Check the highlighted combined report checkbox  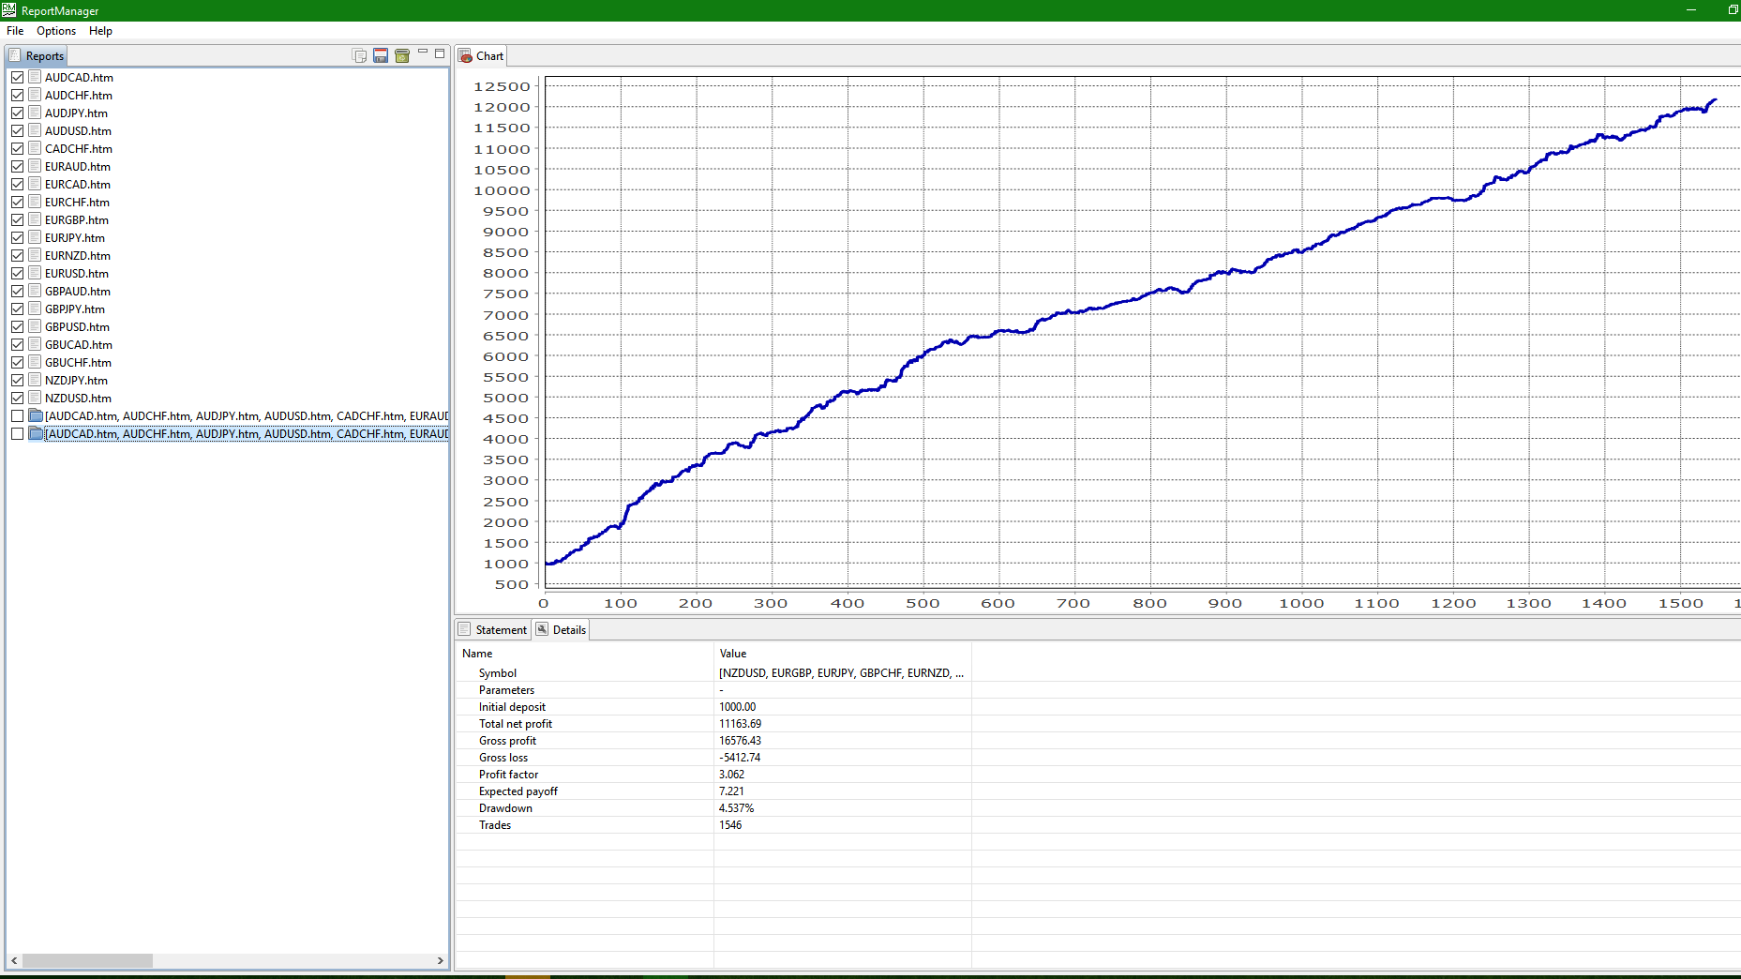coord(18,434)
